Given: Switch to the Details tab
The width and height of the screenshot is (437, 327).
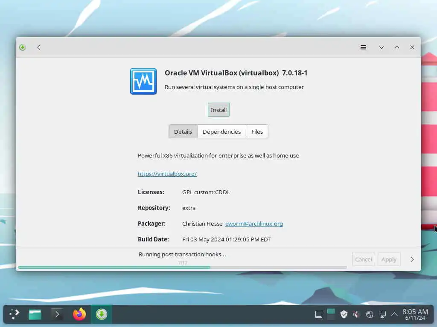Looking at the screenshot, I should (x=183, y=132).
